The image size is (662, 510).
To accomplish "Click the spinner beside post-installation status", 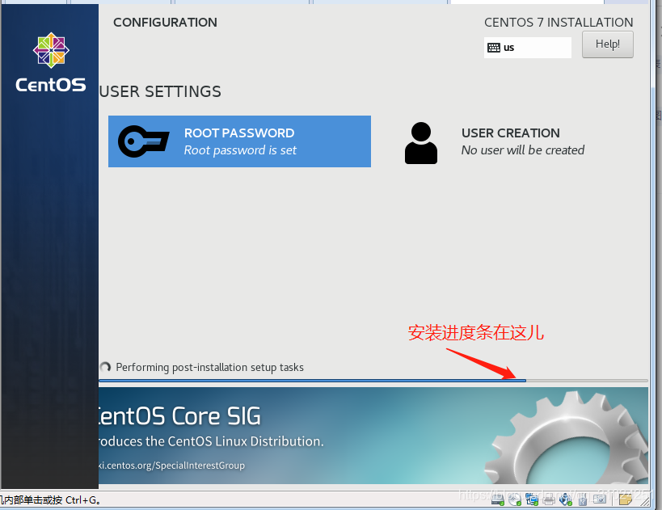I will pyautogui.click(x=105, y=367).
